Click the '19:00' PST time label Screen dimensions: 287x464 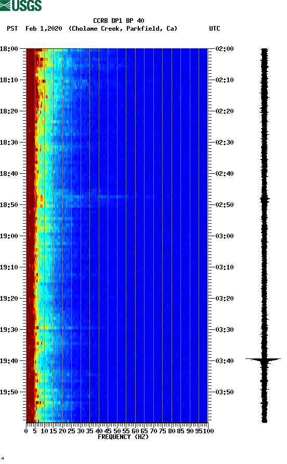point(9,236)
